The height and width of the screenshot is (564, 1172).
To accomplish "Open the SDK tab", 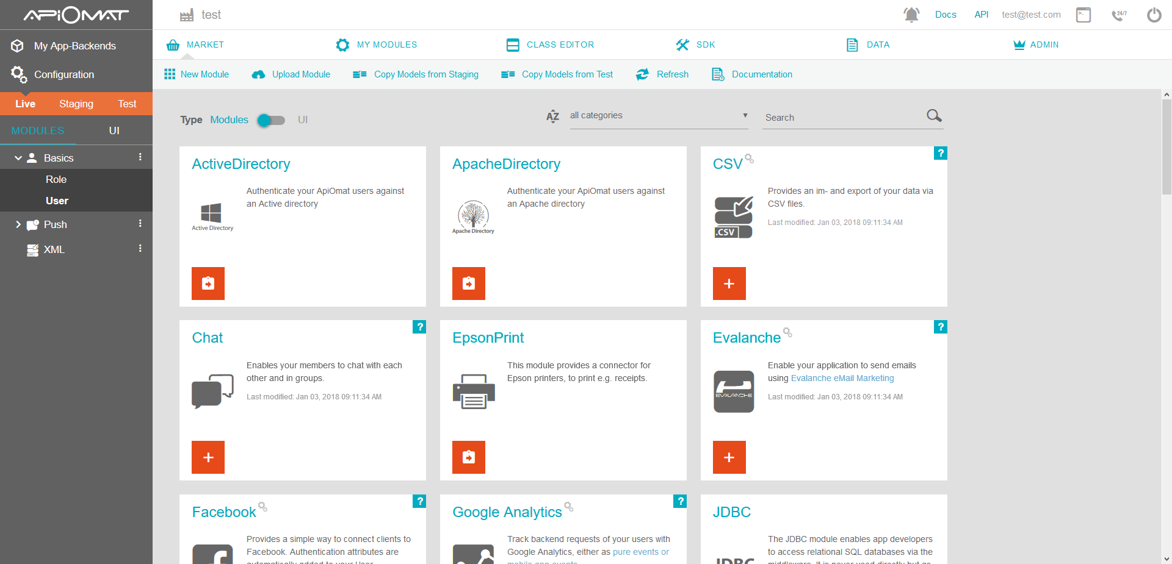I will (695, 45).
